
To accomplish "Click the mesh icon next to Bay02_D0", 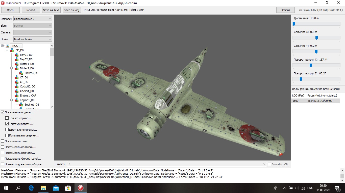I will pos(16,59).
